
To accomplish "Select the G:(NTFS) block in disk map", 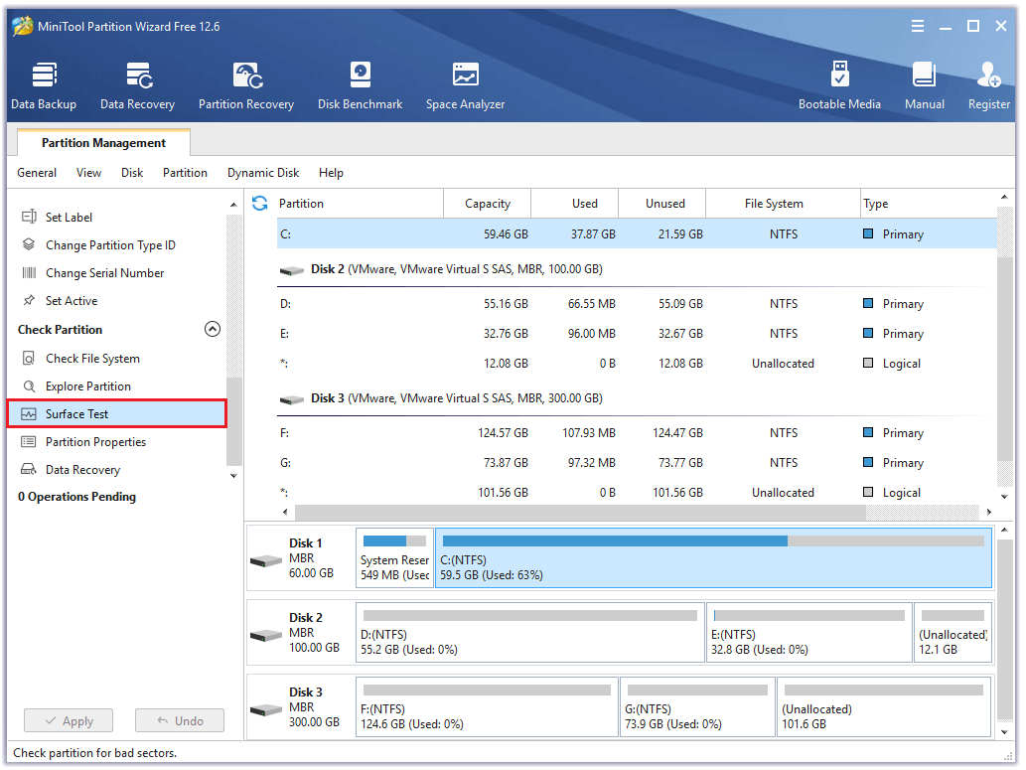I will coord(697,707).
